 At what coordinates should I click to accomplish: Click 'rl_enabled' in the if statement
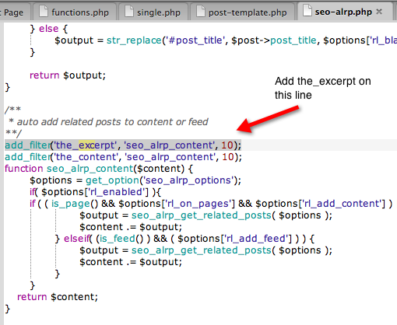(x=116, y=192)
